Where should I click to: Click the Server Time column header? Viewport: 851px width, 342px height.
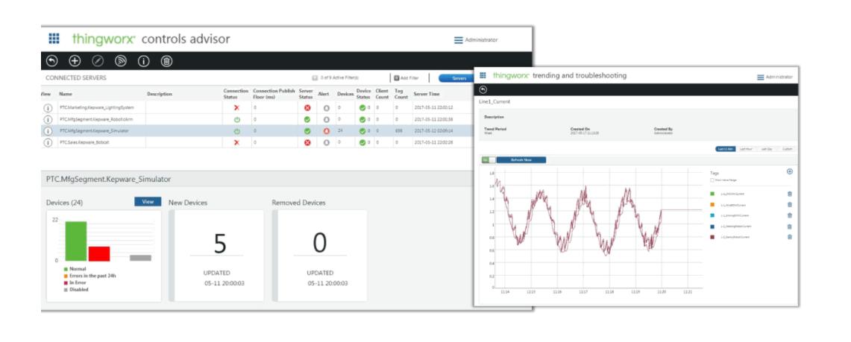pyautogui.click(x=427, y=95)
